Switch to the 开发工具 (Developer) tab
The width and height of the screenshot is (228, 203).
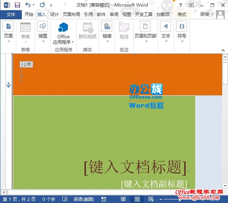coord(144,14)
